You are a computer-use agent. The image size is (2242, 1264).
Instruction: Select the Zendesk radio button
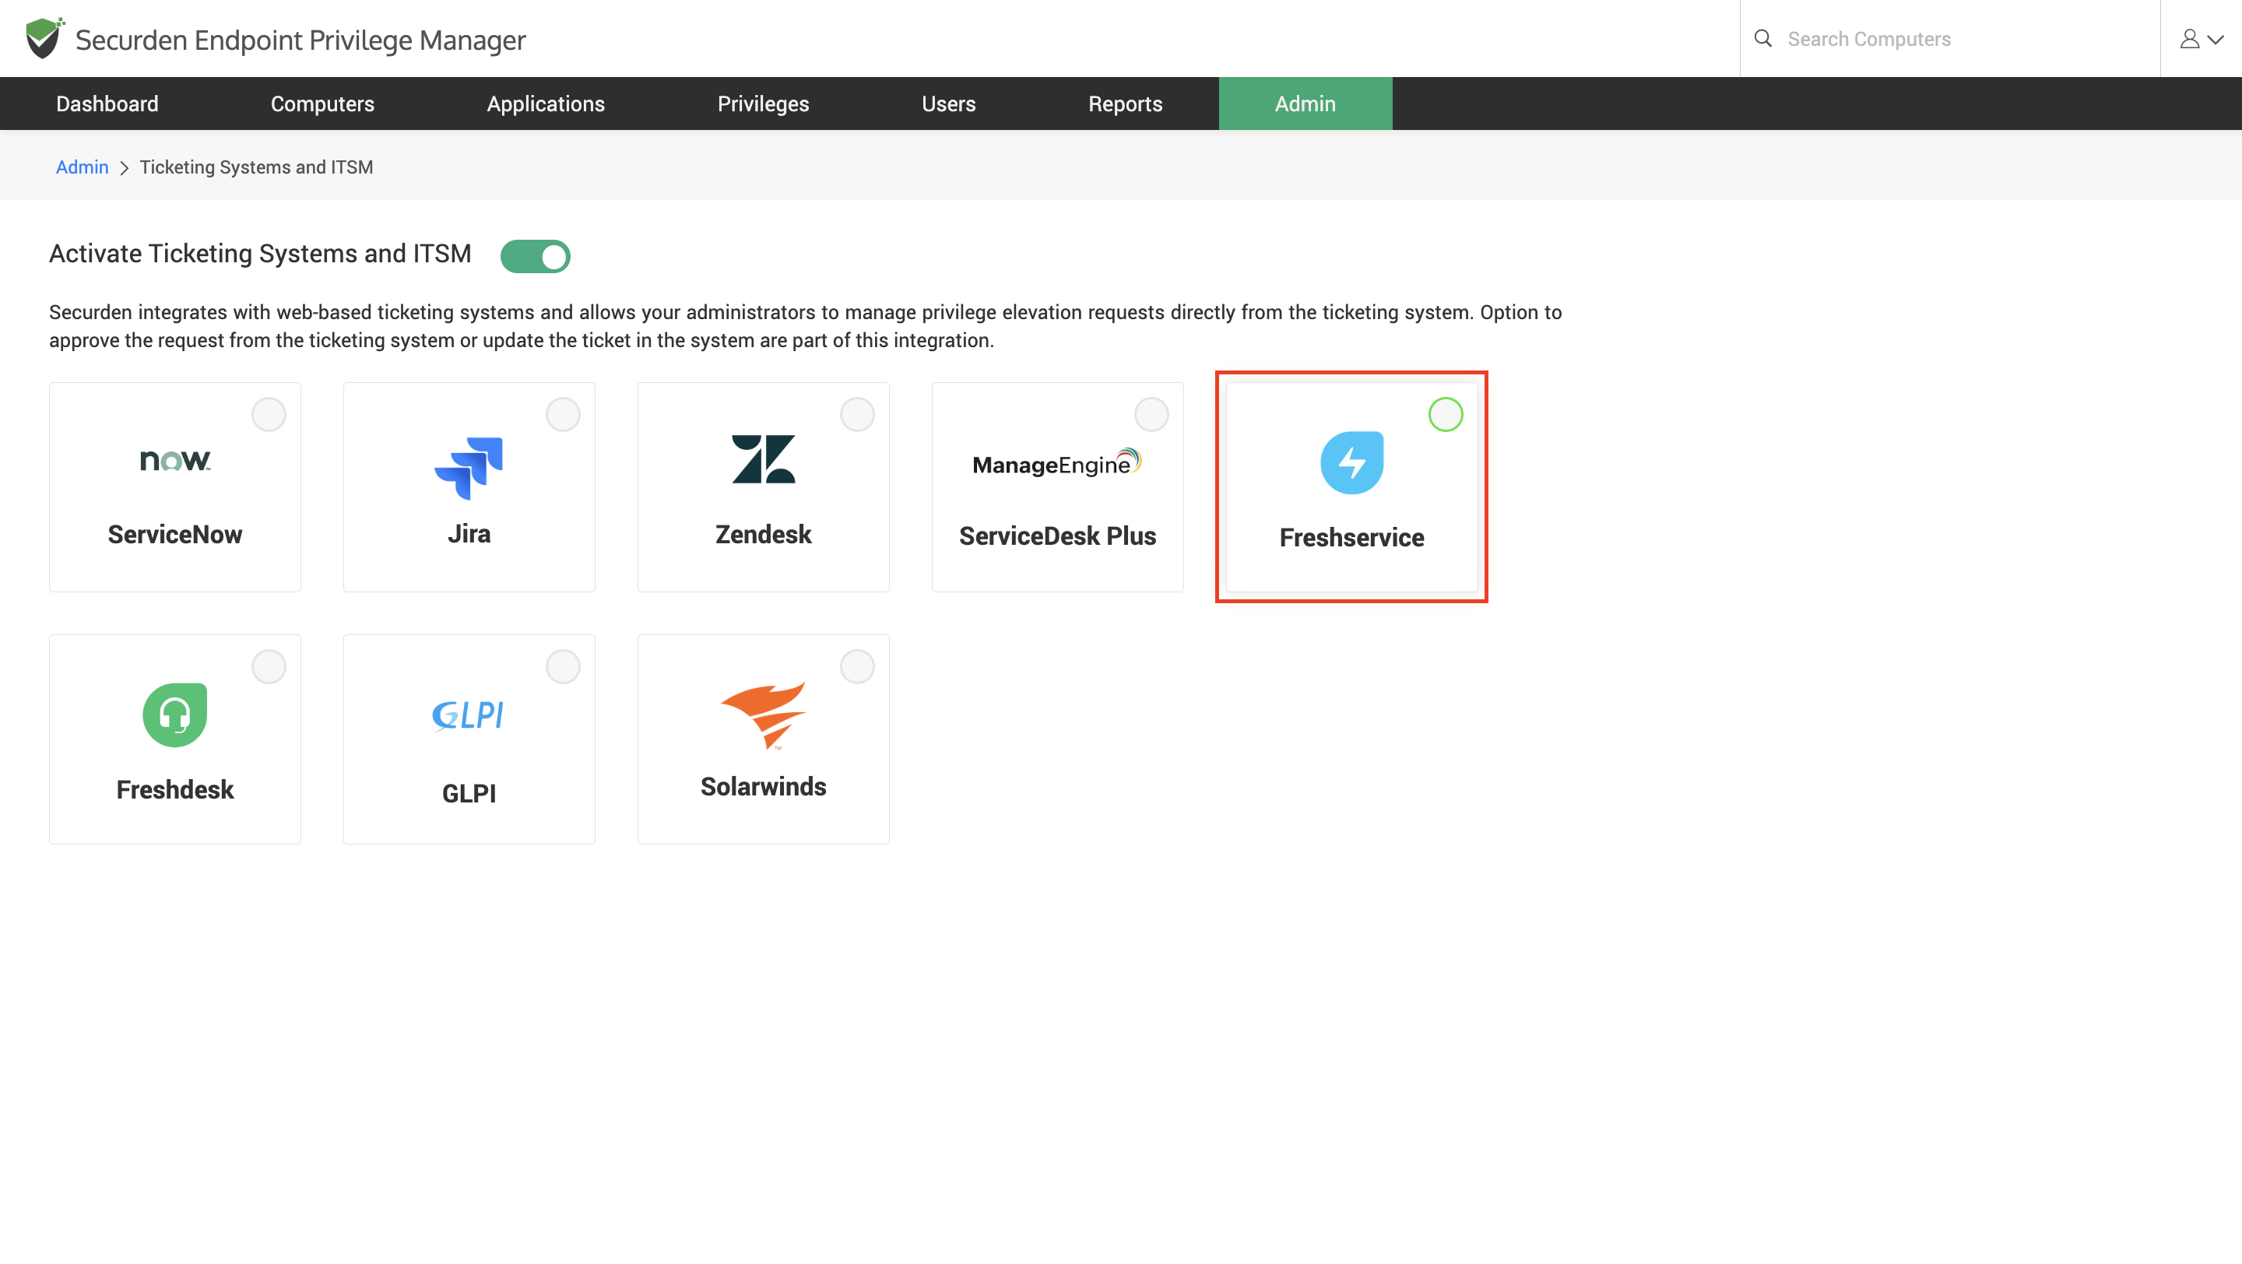[856, 414]
